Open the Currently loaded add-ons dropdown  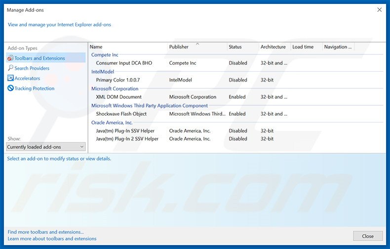(x=46, y=147)
